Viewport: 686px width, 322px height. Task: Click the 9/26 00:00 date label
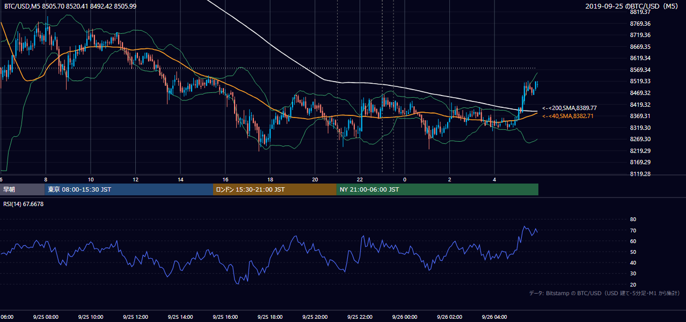point(405,317)
